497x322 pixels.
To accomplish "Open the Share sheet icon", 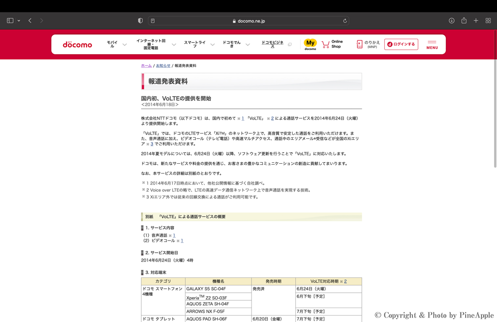I will [464, 21].
